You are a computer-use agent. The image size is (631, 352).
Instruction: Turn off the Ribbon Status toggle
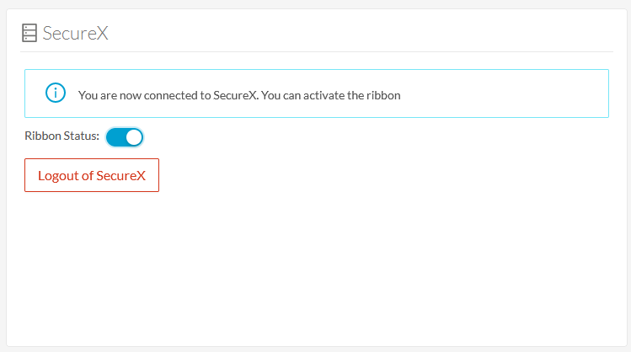125,137
